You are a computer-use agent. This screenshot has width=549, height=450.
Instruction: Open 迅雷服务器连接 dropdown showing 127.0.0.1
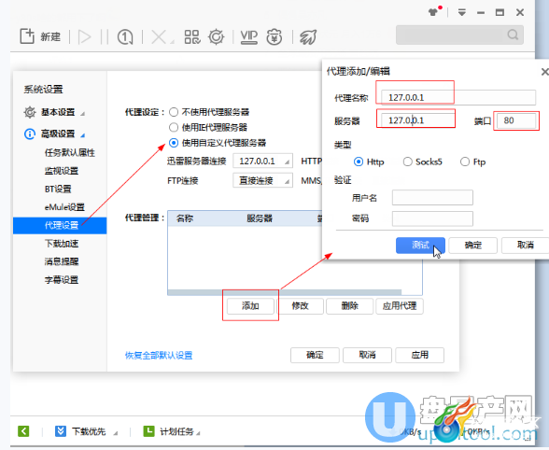263,162
